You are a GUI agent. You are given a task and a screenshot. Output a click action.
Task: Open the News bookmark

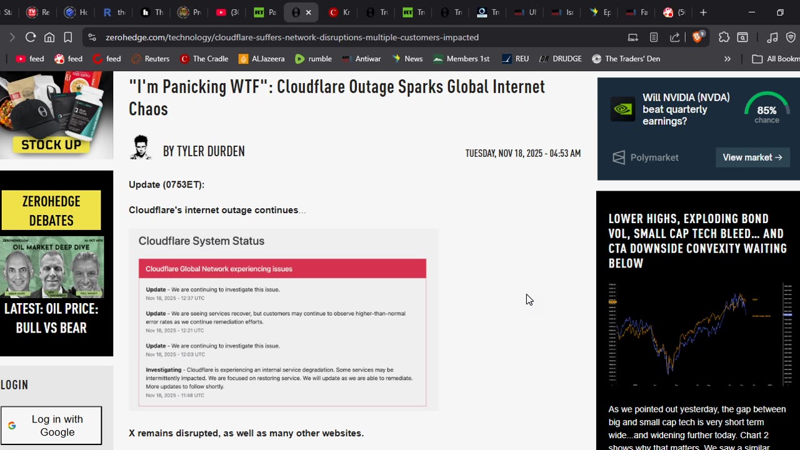[x=407, y=59]
